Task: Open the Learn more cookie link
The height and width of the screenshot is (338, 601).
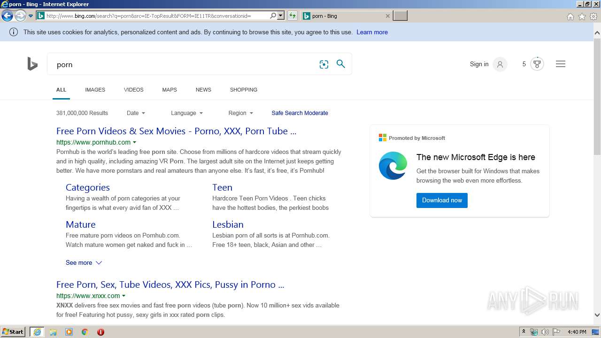Action: [372, 32]
